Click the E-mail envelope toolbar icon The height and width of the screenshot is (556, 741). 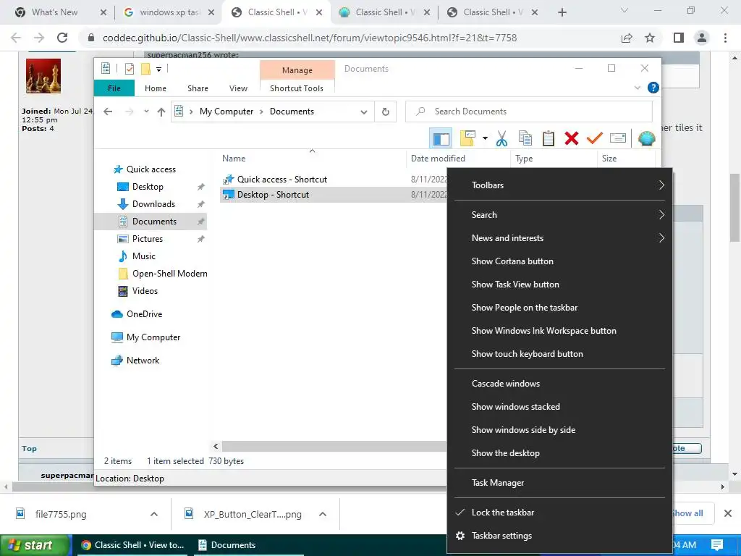[x=618, y=138]
